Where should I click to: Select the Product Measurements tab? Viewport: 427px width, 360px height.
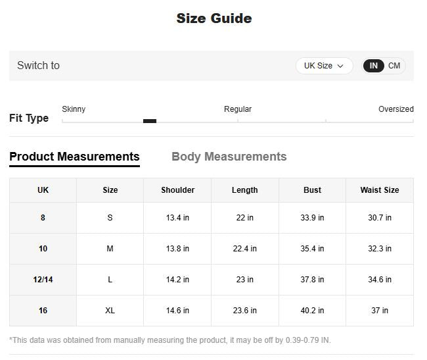coord(74,157)
